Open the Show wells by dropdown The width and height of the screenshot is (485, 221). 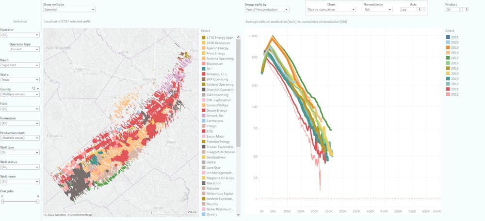69,10
